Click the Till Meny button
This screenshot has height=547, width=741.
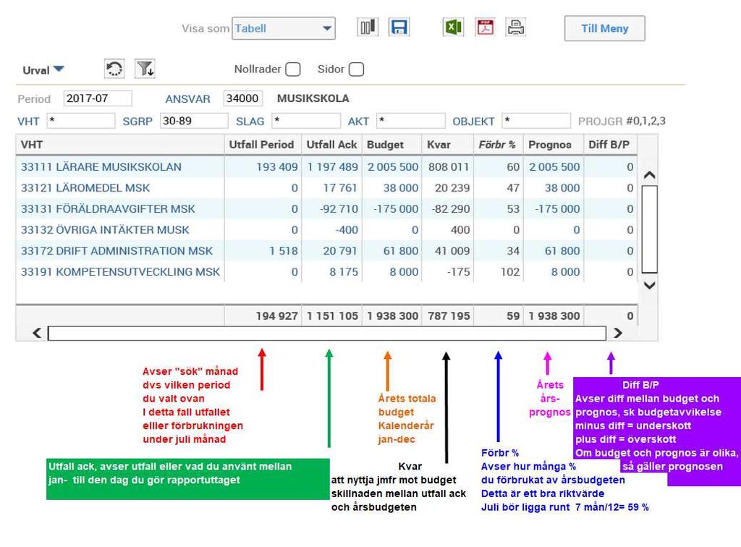pos(604,28)
